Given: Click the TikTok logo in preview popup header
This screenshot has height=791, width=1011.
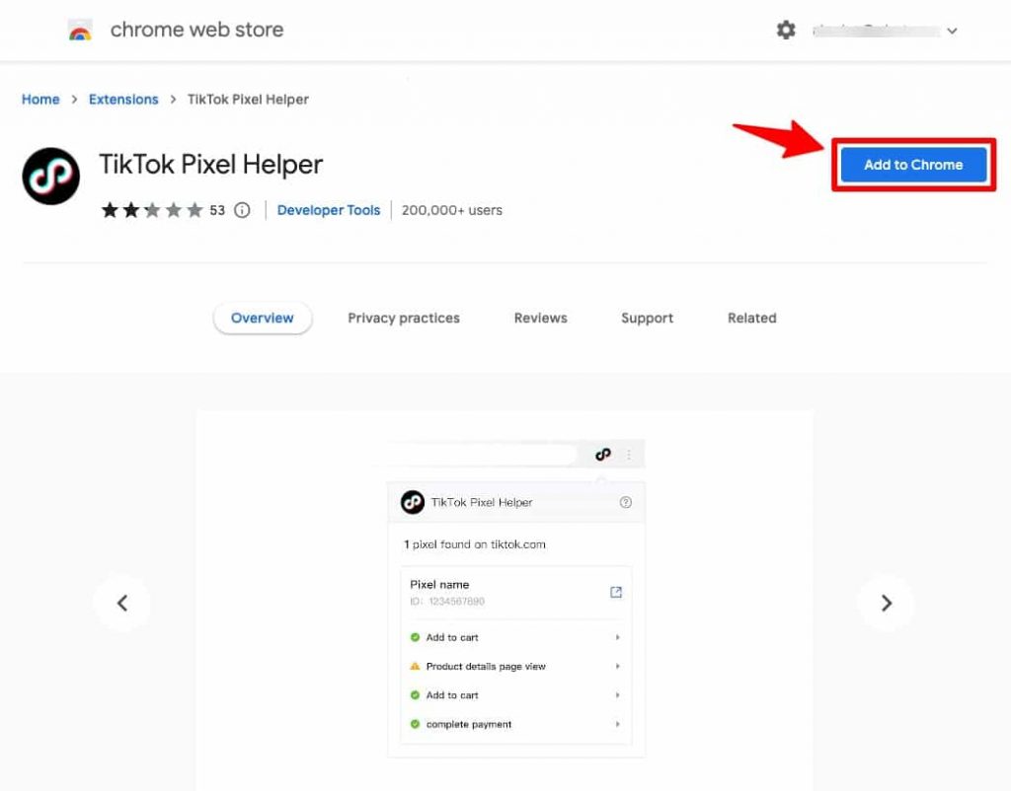Looking at the screenshot, I should 413,502.
